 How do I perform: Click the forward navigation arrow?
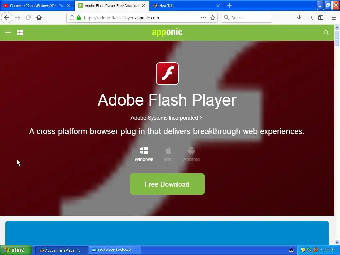(x=18, y=18)
